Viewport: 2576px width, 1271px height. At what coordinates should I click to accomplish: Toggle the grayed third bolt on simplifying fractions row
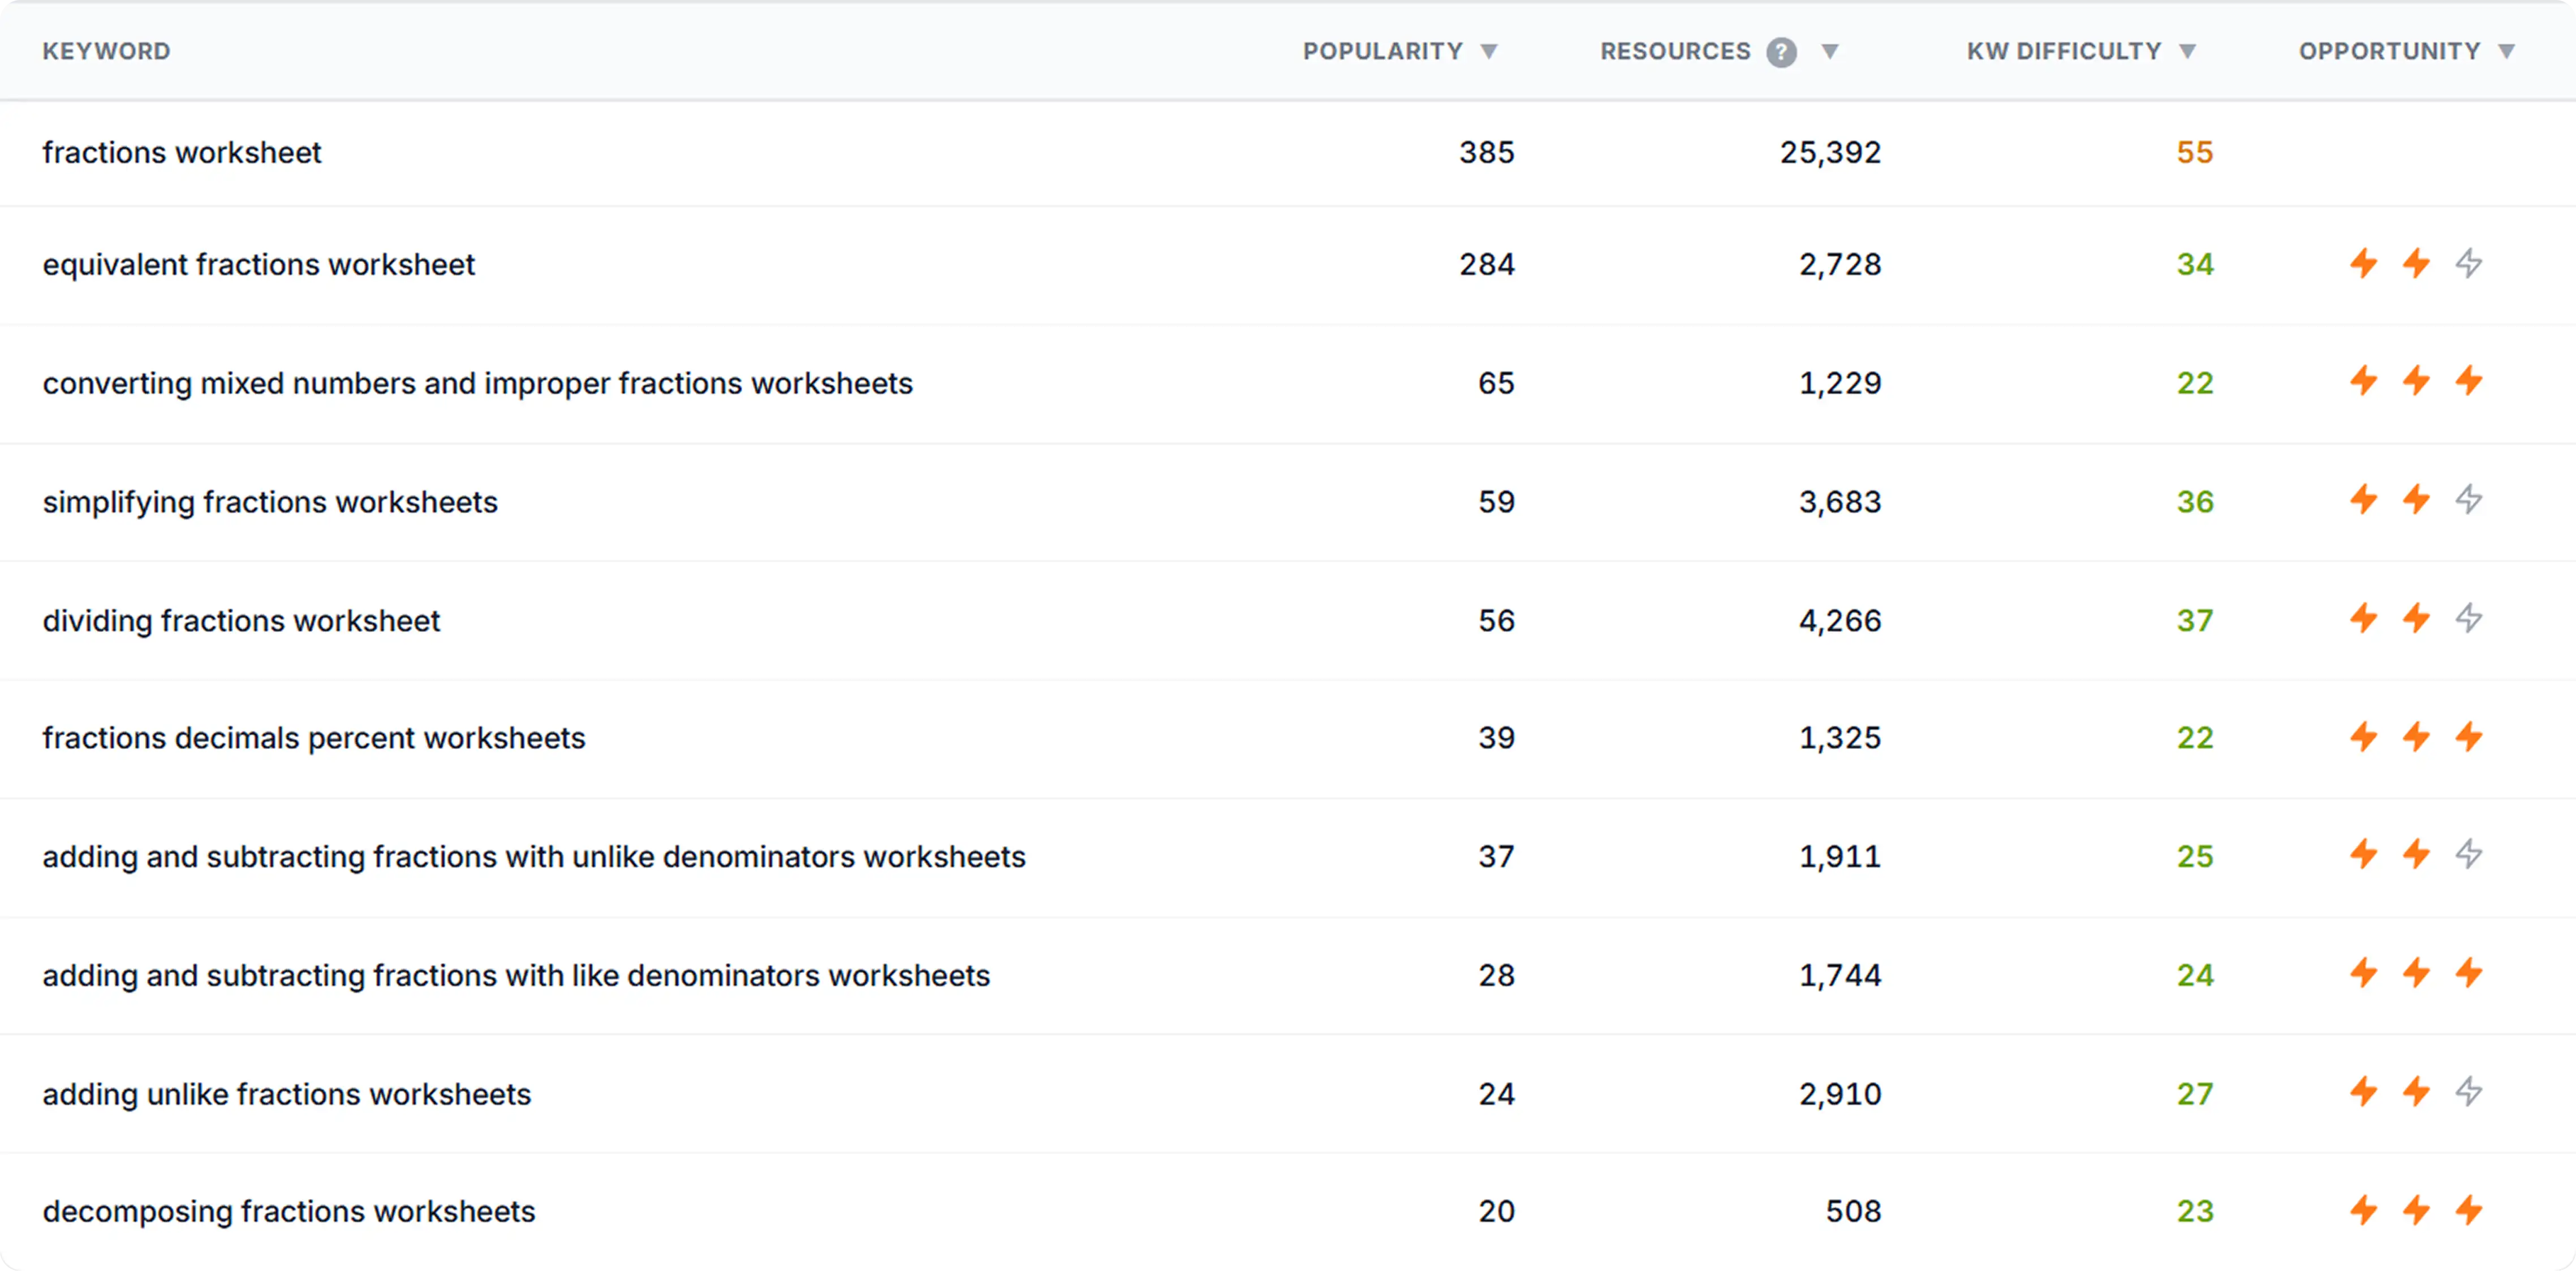tap(2469, 501)
